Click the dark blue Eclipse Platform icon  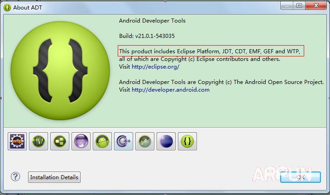pyautogui.click(x=166, y=141)
